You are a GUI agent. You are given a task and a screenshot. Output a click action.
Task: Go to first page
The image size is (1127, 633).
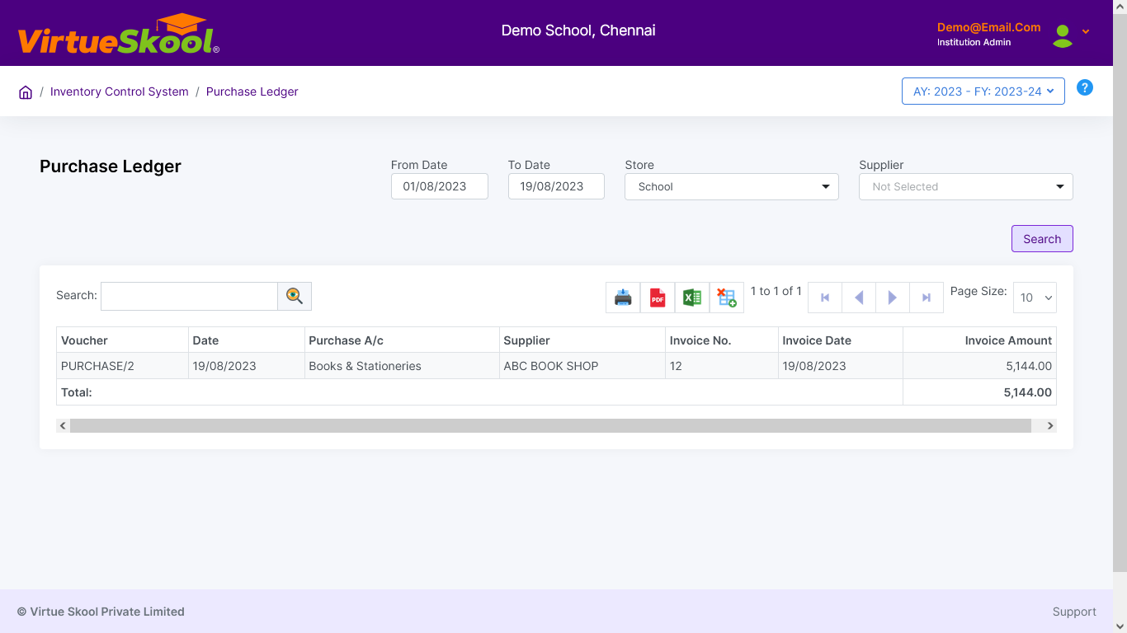click(x=825, y=298)
